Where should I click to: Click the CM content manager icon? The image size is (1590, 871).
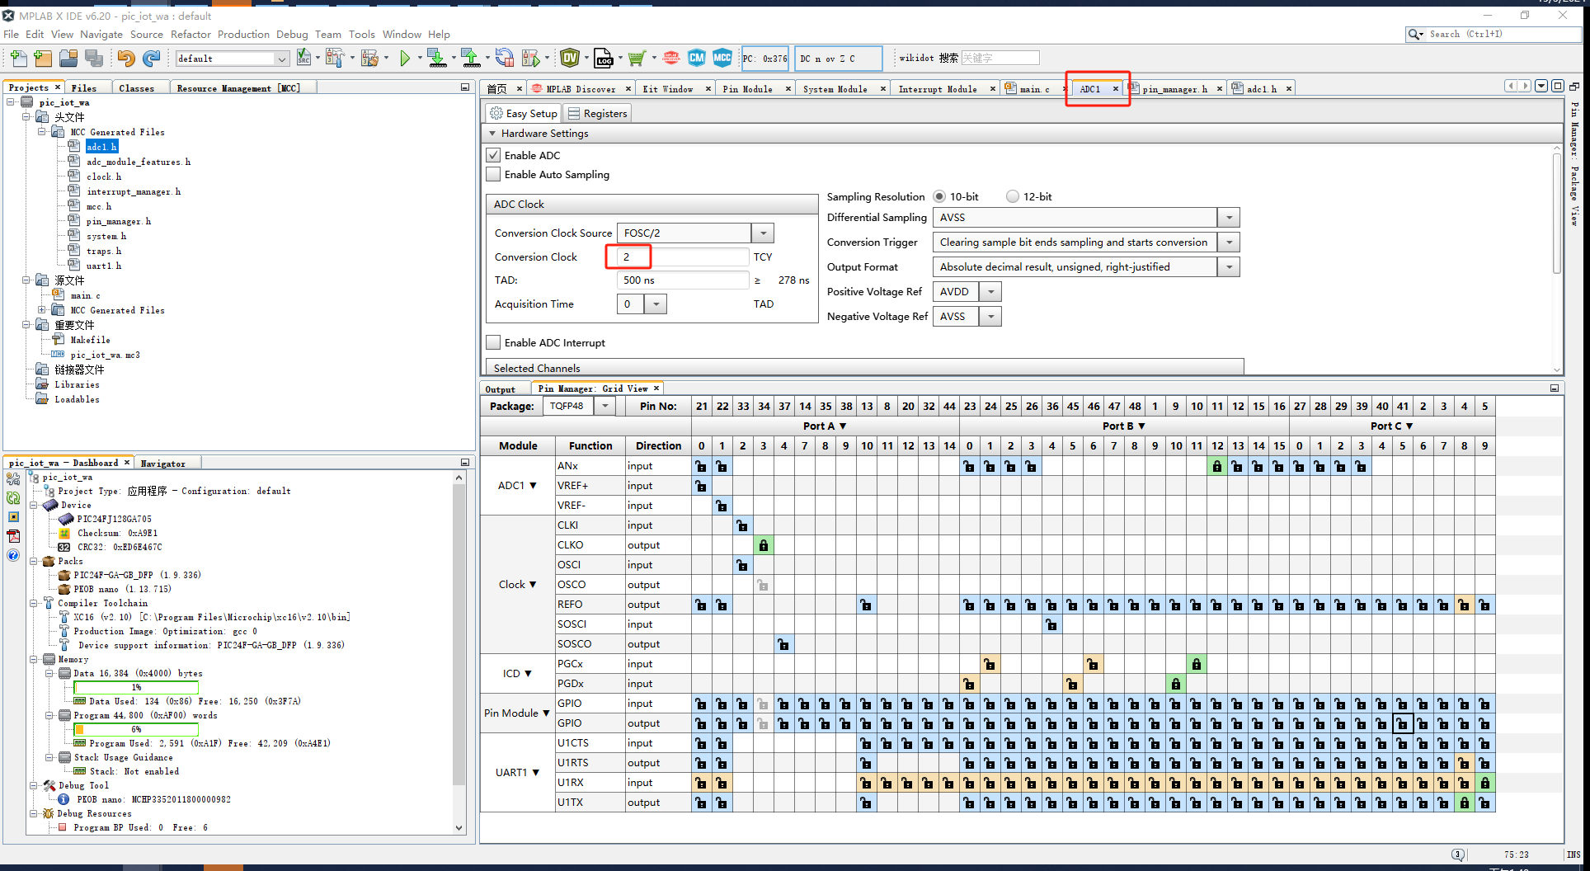pos(697,58)
